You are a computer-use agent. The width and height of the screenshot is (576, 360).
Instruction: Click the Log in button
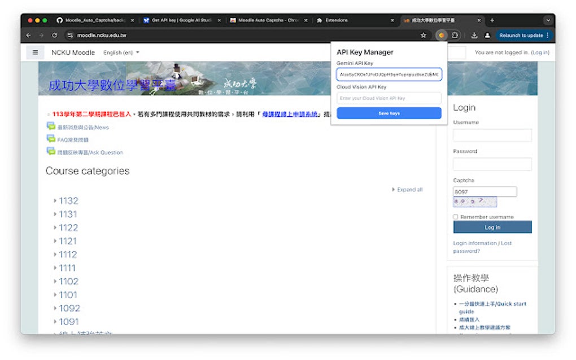491,227
